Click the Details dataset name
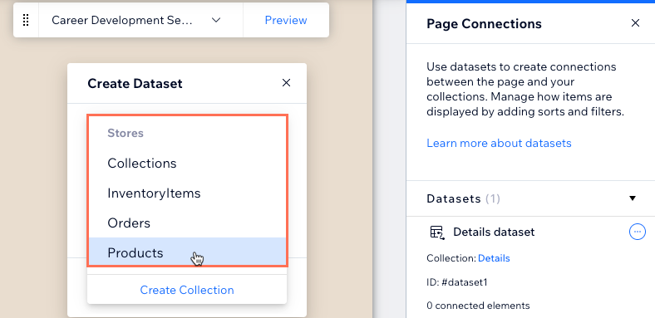 (x=494, y=232)
